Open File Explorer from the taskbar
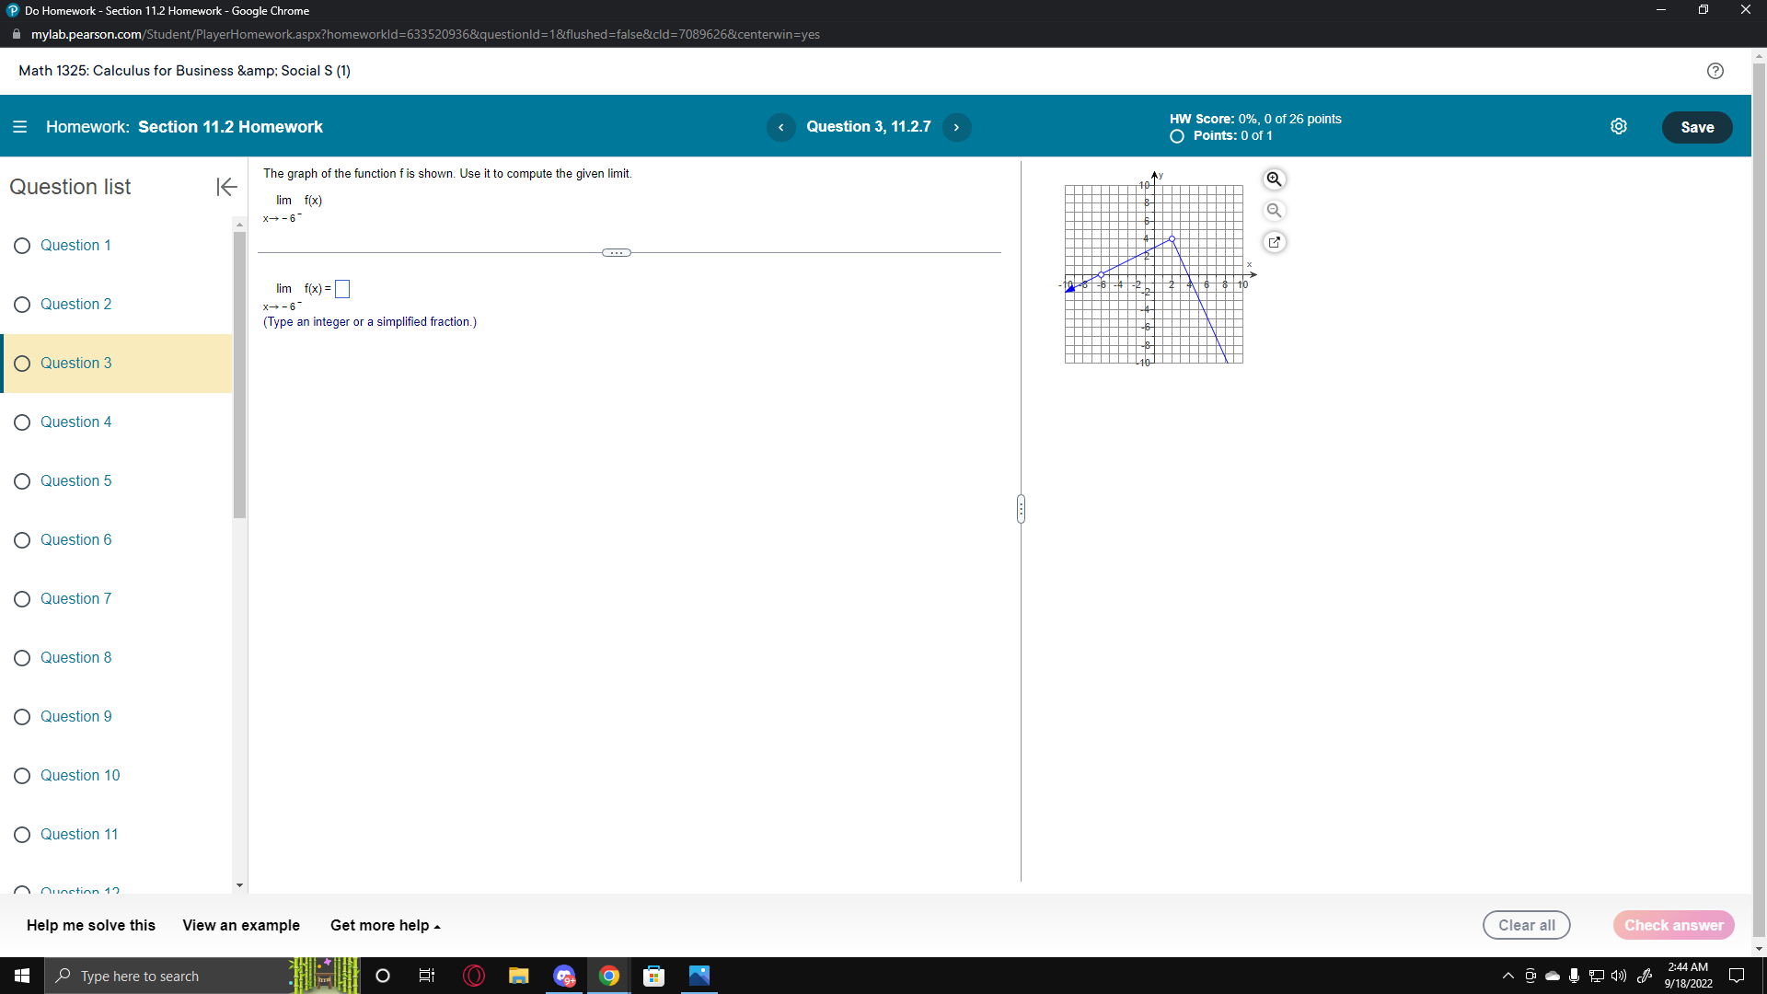Image resolution: width=1767 pixels, height=994 pixels. [x=518, y=976]
